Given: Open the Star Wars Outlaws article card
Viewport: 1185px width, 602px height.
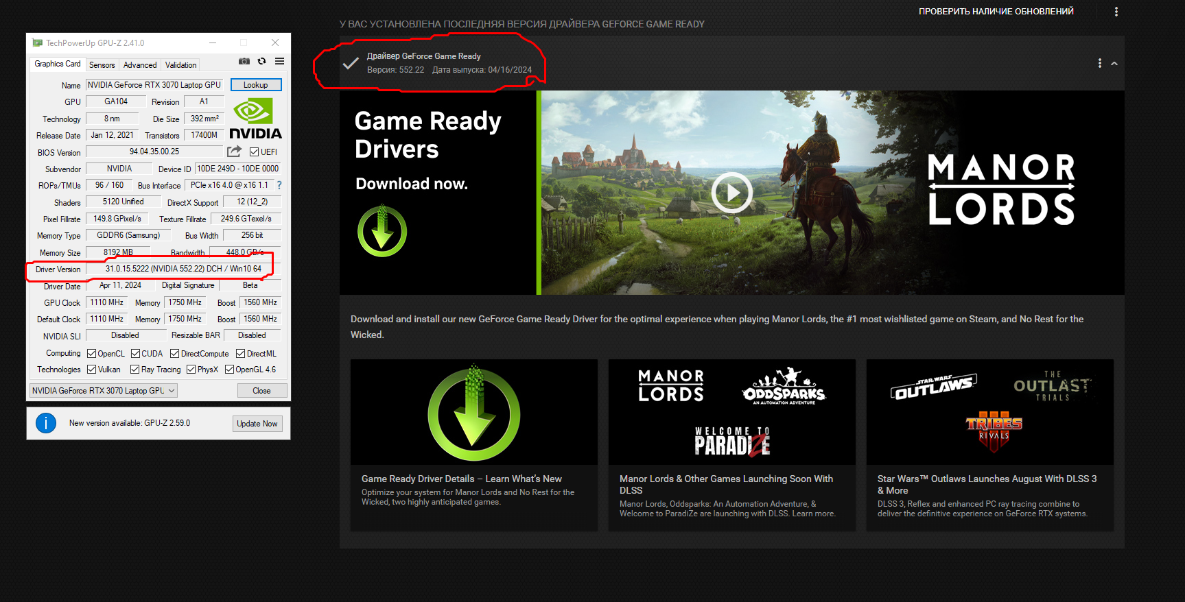Looking at the screenshot, I should 989,444.
